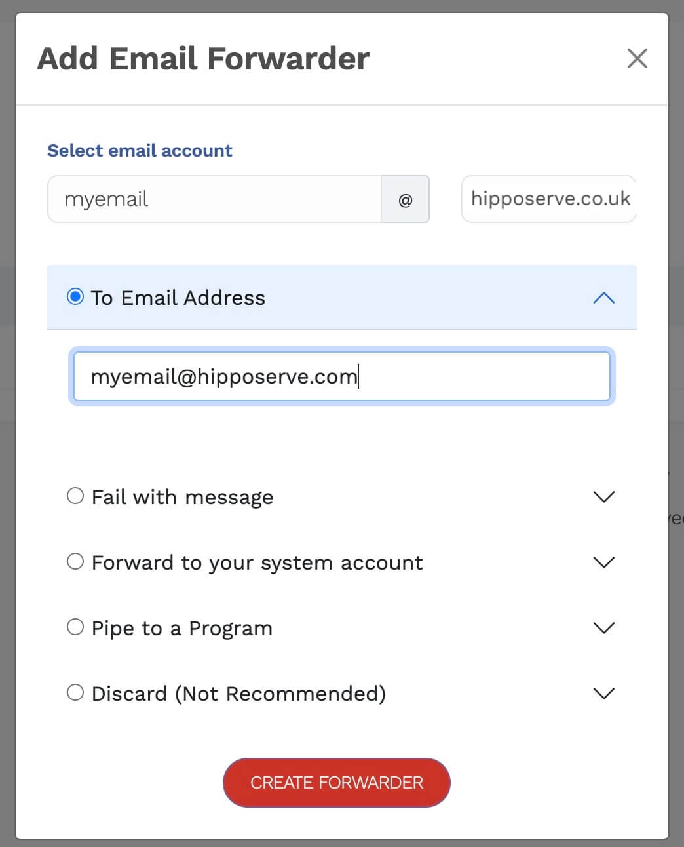This screenshot has width=684, height=847.
Task: Click the Fail with message label
Action: click(182, 498)
